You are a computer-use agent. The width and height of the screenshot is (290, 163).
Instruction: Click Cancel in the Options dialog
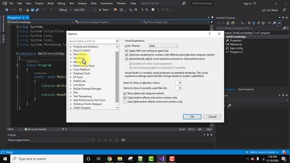[x=212, y=117]
